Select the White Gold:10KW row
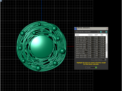122x91 pixels. [90, 39]
